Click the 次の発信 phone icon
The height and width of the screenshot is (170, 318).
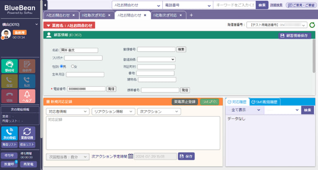click(x=10, y=133)
